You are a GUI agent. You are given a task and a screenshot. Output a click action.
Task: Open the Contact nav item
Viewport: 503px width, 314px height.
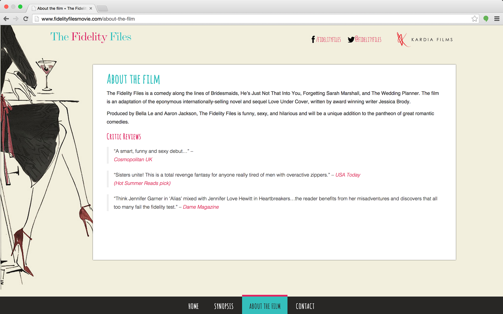coord(305,306)
